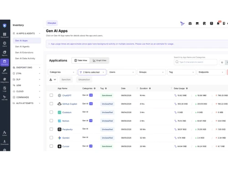Switch to Table View tab
The width and height of the screenshot is (228, 171).
point(81,61)
